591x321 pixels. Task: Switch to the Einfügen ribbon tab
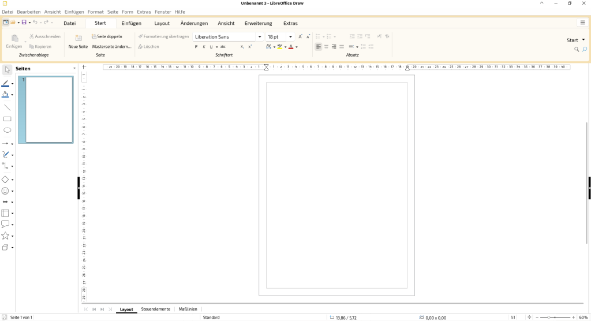pos(131,23)
